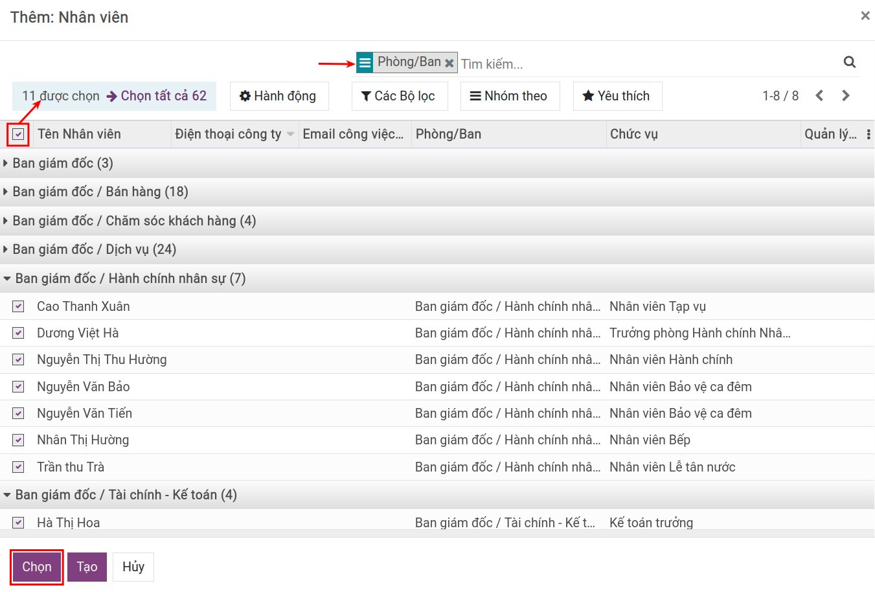Expand Chăm sóc khách hàng (4) group
This screenshot has height=592, width=875.
click(437, 221)
